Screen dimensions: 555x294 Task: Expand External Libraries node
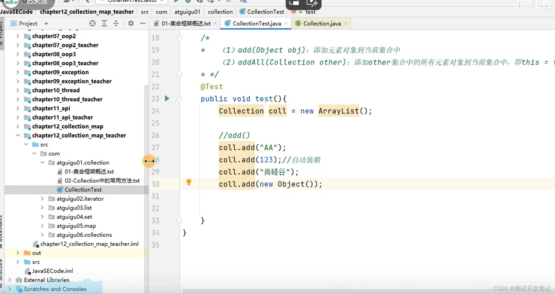10,280
